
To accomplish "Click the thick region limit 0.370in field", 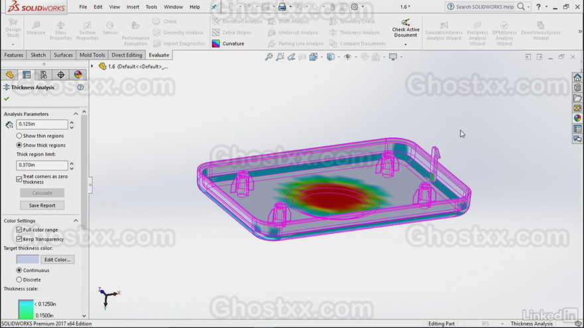I will click(42, 165).
